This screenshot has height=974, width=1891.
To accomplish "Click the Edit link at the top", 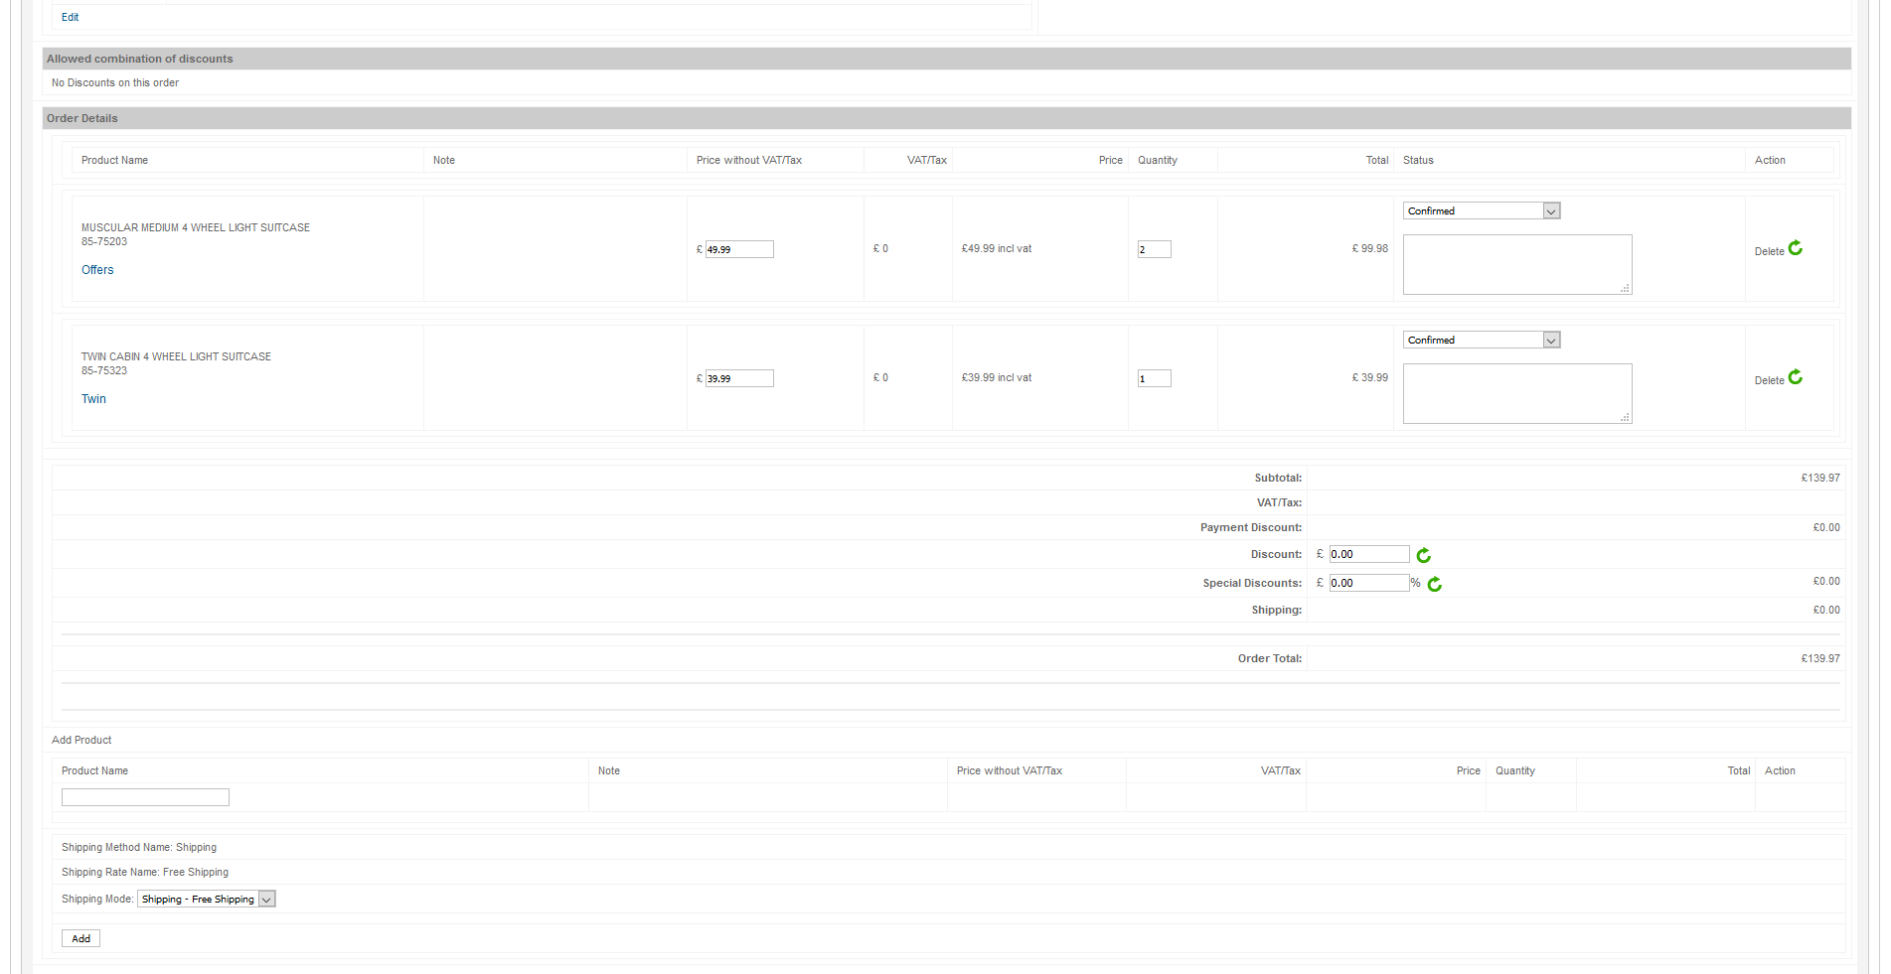I will point(70,17).
